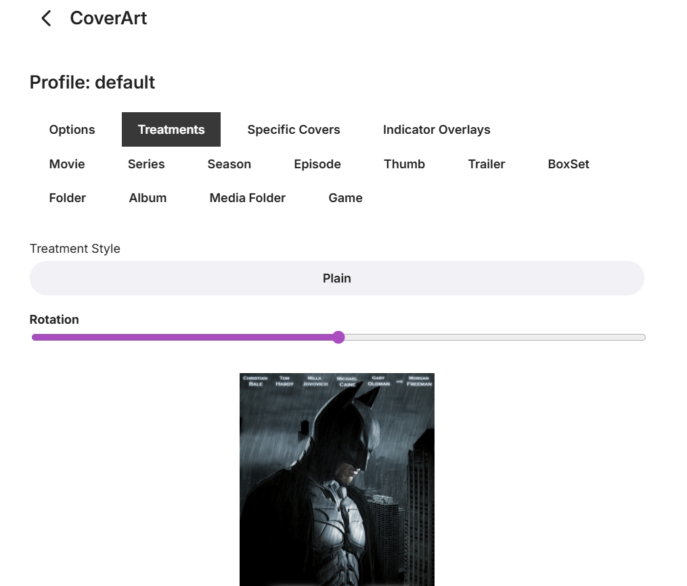The height and width of the screenshot is (586, 687).
Task: Choose the Movie treatment type
Action: 67,164
